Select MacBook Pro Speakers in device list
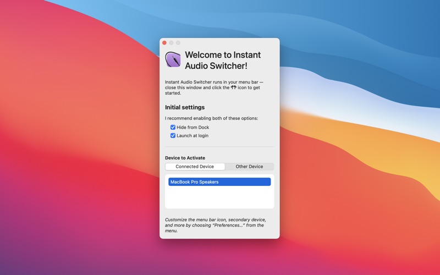The image size is (440, 275). click(x=219, y=182)
